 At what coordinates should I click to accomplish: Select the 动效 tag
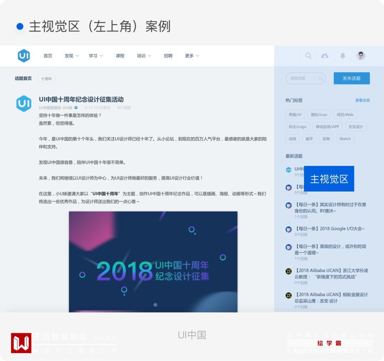(x=292, y=138)
